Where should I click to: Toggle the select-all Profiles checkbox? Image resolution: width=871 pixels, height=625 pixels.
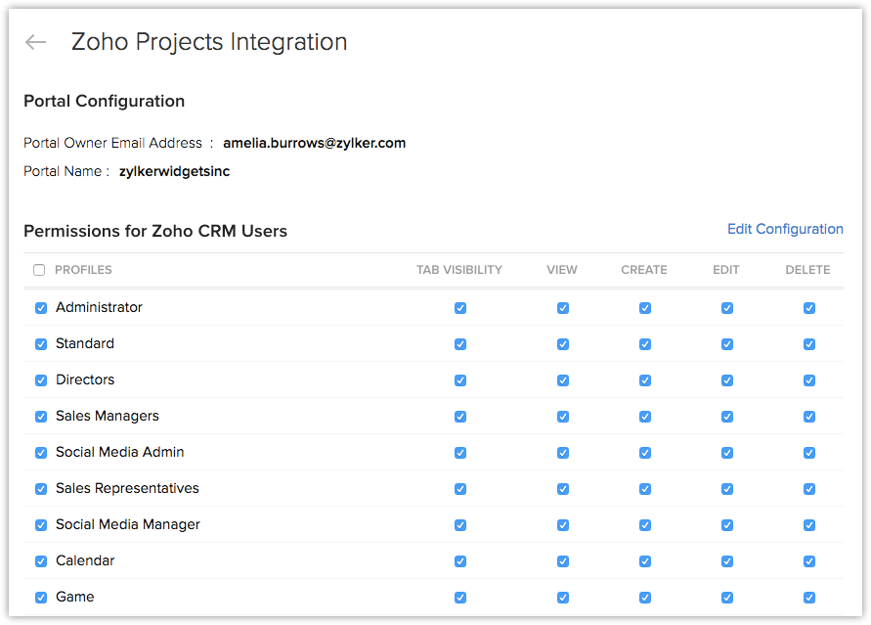click(x=39, y=270)
